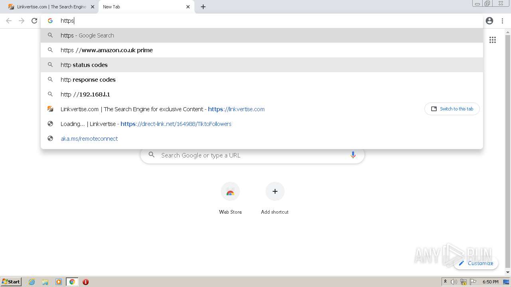511x287 pixels.
Task: Focus the address bar with 'https' text
Action: (x=262, y=21)
